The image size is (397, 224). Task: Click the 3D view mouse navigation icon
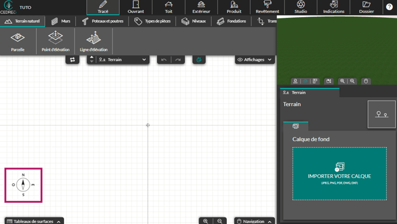[x=366, y=81]
